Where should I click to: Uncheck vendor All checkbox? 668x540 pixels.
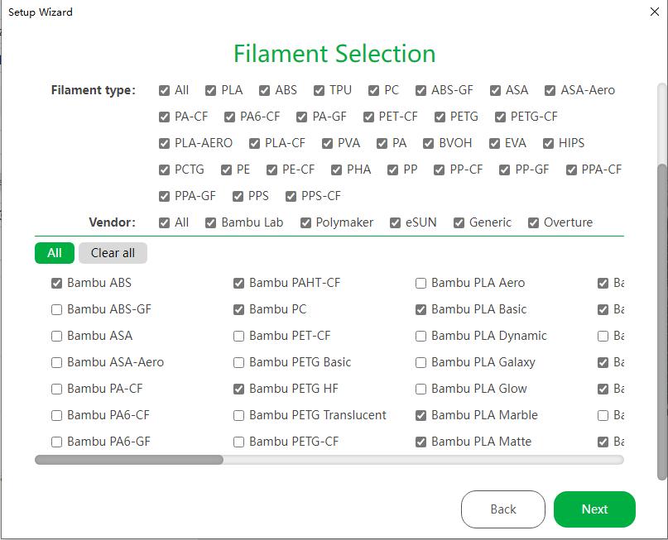[164, 223]
